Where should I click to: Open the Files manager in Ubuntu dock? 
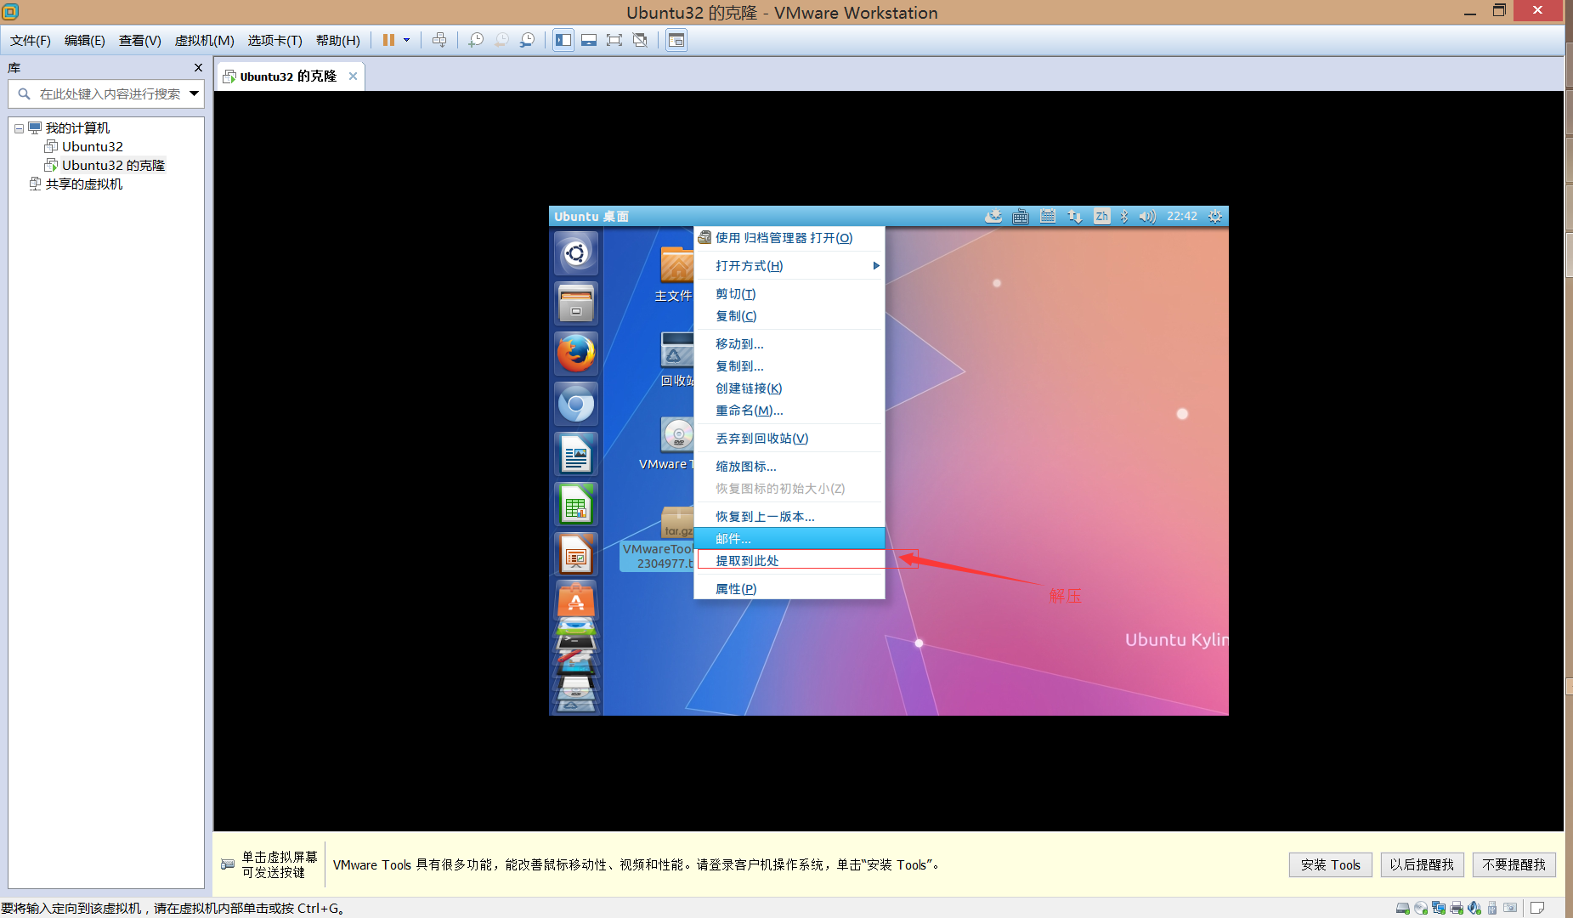[x=576, y=303]
